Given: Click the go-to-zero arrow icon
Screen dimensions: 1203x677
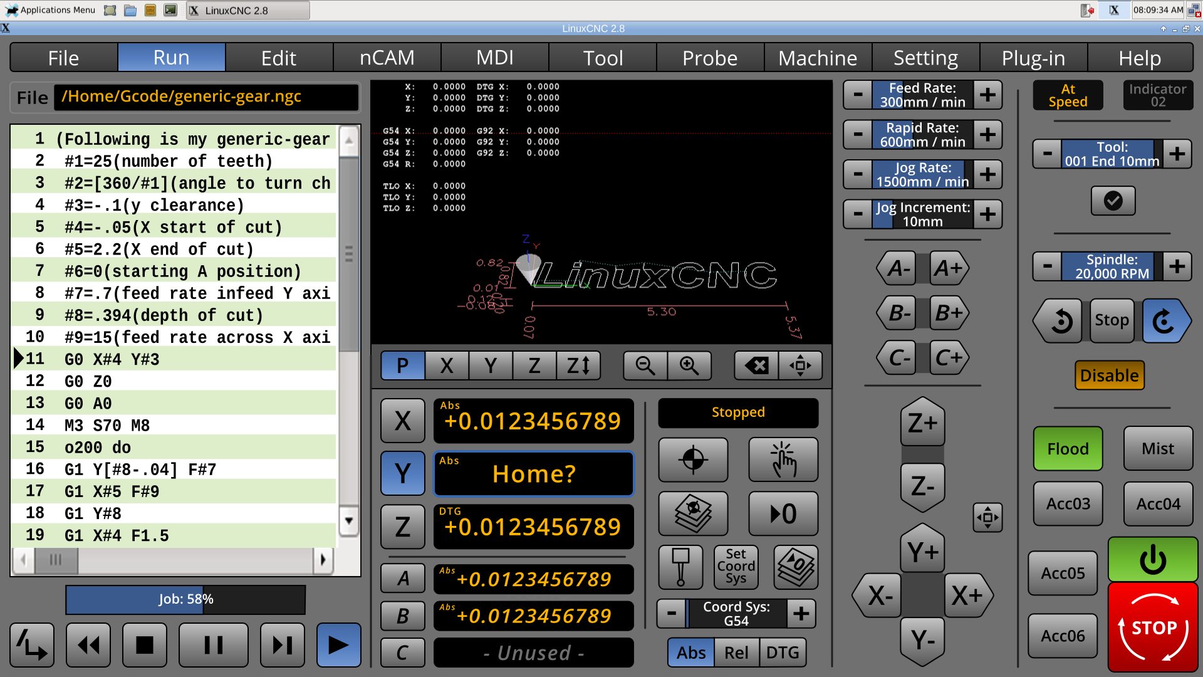Looking at the screenshot, I should 783,513.
